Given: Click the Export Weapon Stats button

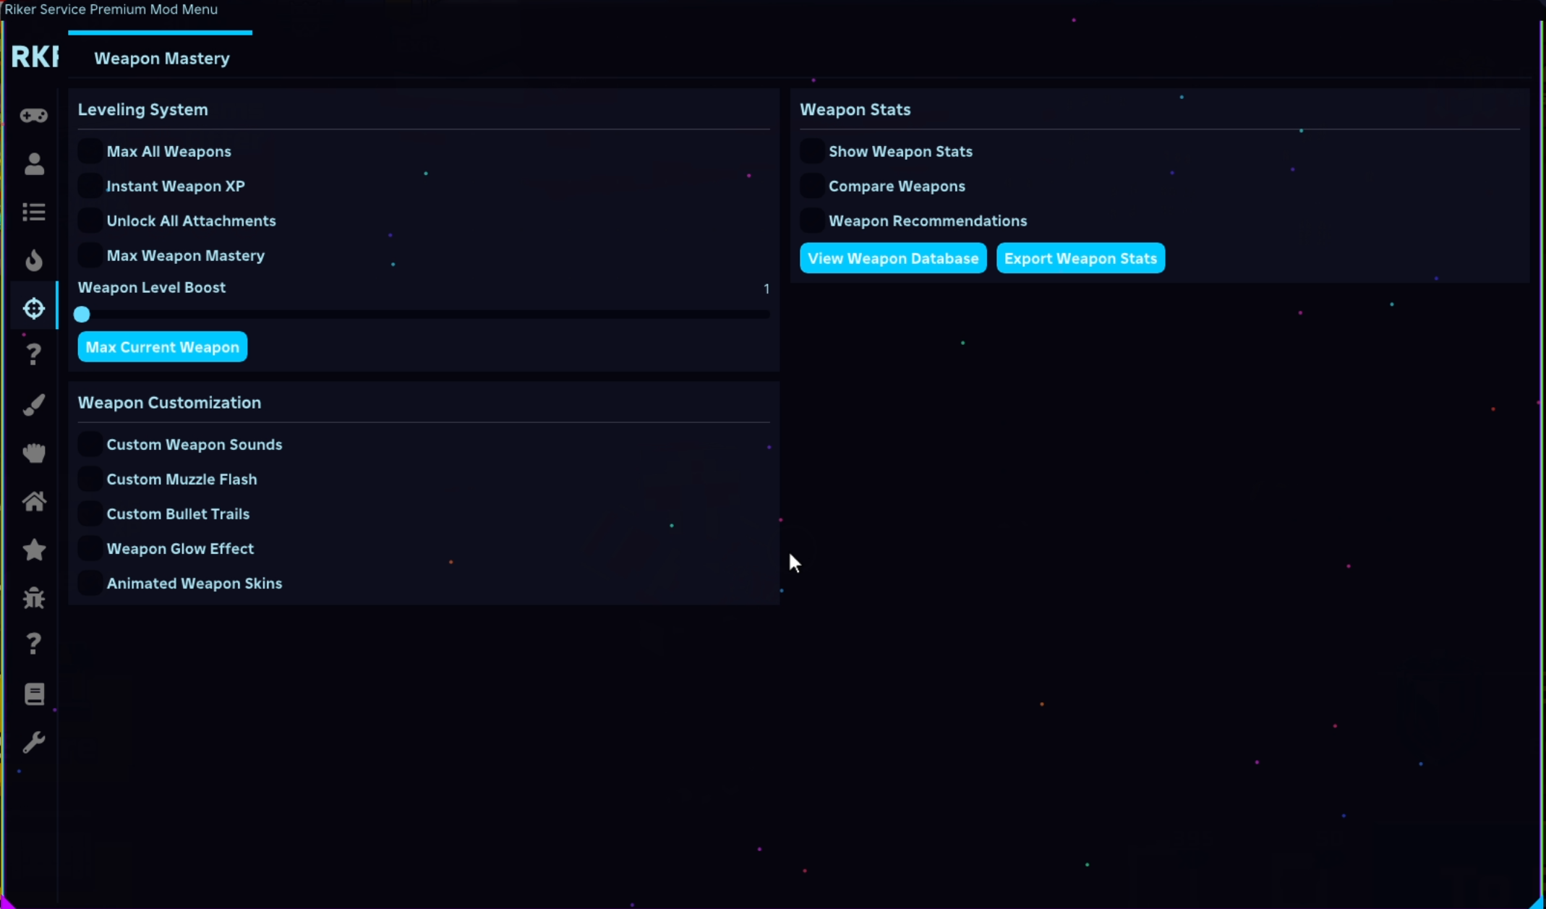Looking at the screenshot, I should pyautogui.click(x=1080, y=258).
